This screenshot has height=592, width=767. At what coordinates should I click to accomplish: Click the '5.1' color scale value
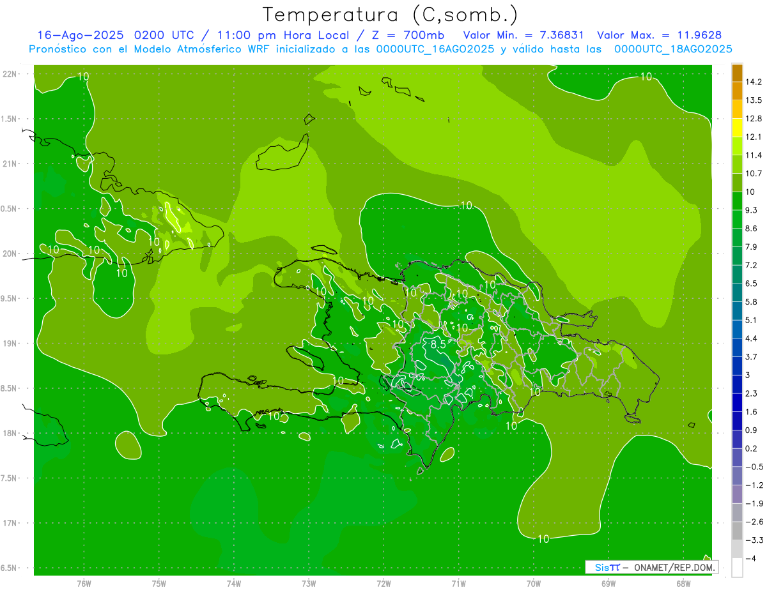tap(752, 320)
